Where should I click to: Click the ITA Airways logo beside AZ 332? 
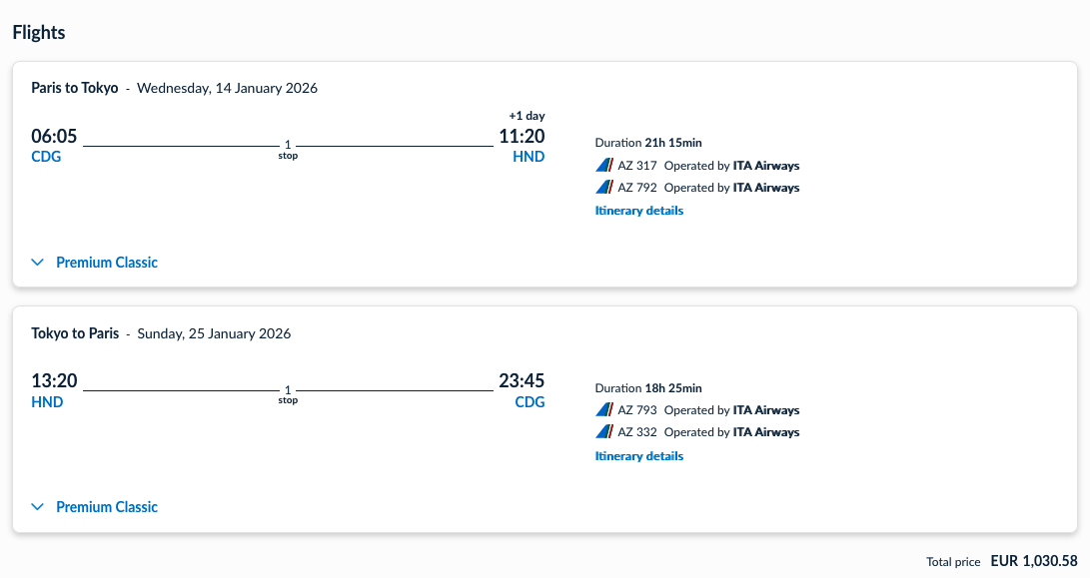pyautogui.click(x=603, y=432)
